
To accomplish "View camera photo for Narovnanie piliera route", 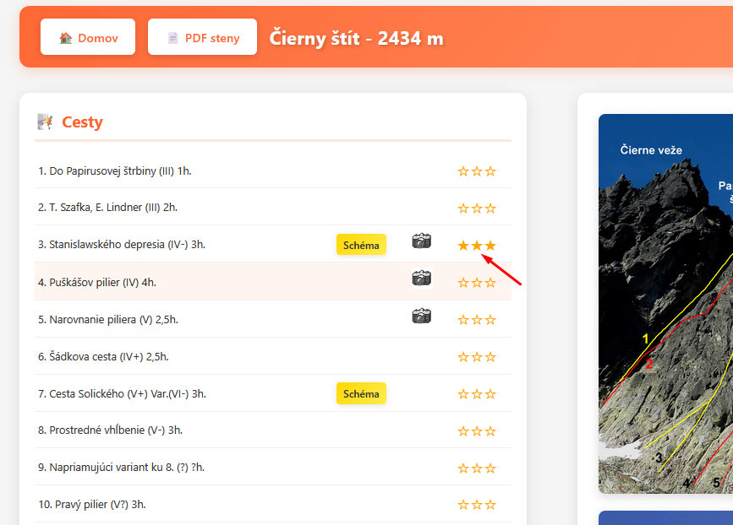I will tap(421, 316).
